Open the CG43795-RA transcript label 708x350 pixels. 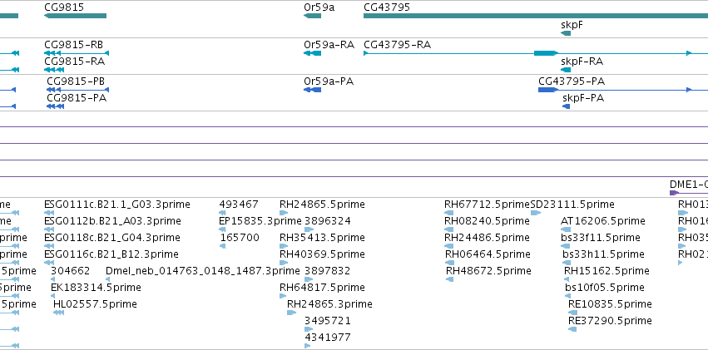398,45
